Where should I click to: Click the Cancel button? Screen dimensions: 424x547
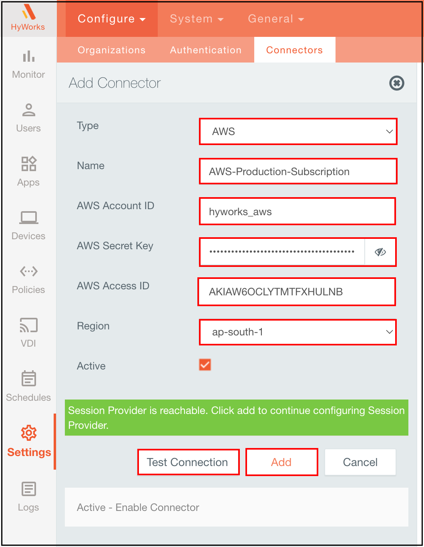tap(360, 462)
